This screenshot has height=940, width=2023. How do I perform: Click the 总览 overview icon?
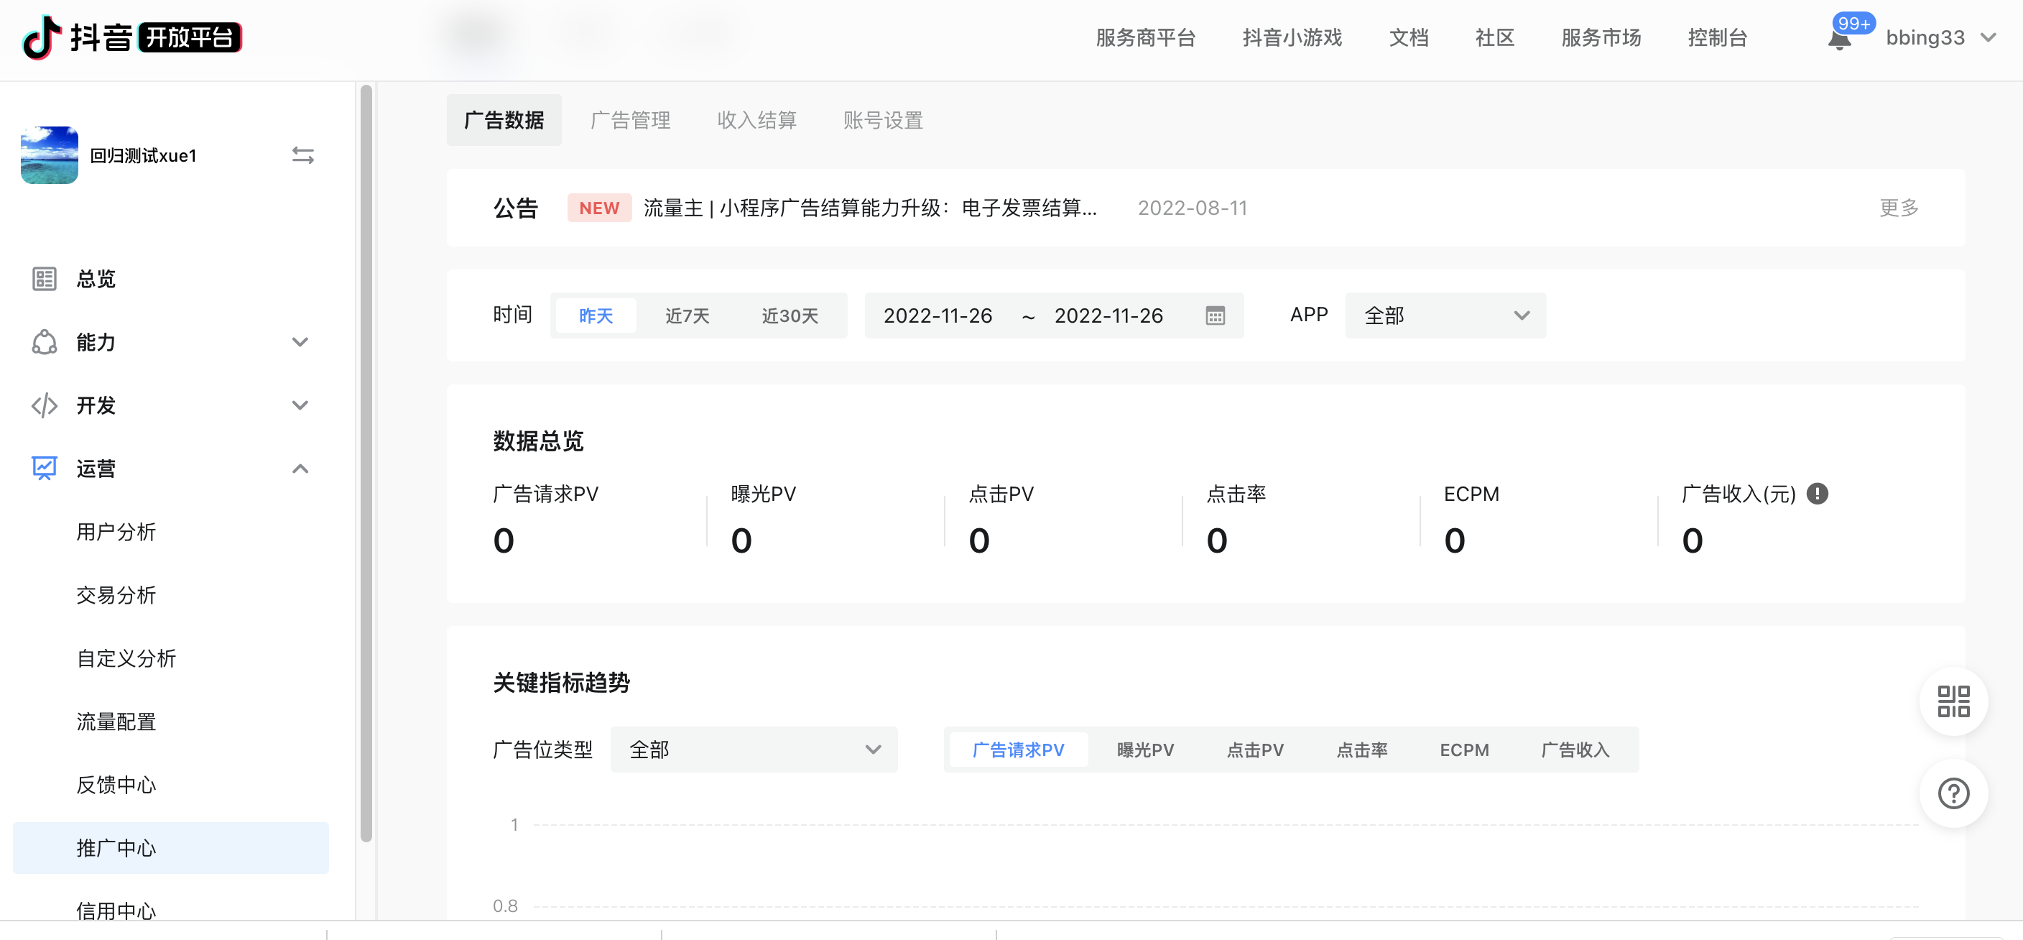click(44, 279)
